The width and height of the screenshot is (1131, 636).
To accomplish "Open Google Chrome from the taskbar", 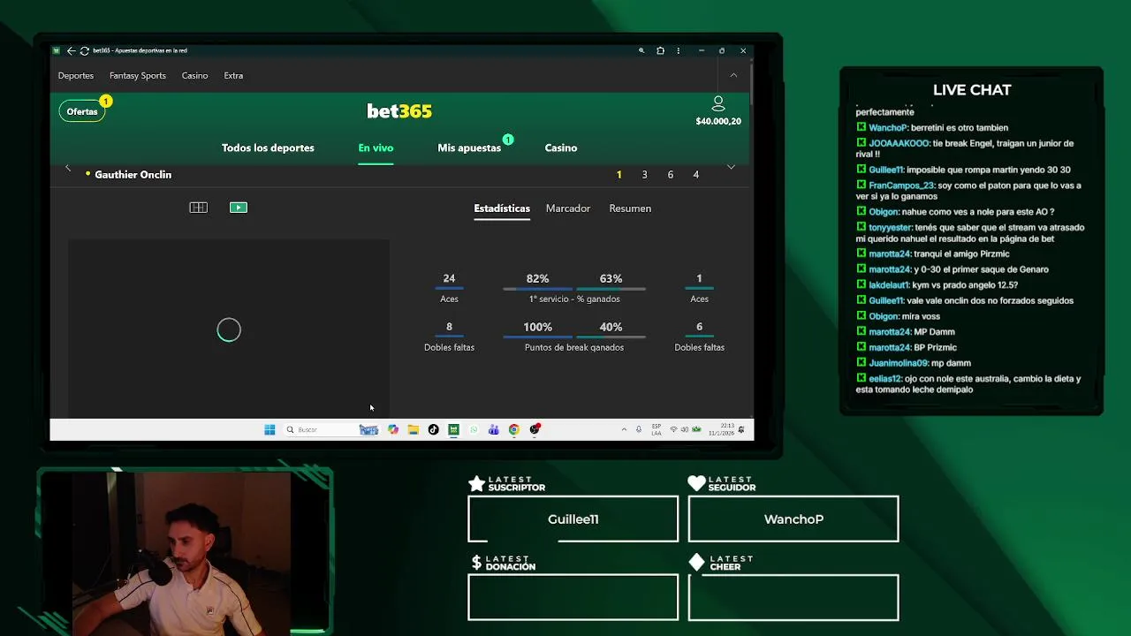I will [513, 429].
